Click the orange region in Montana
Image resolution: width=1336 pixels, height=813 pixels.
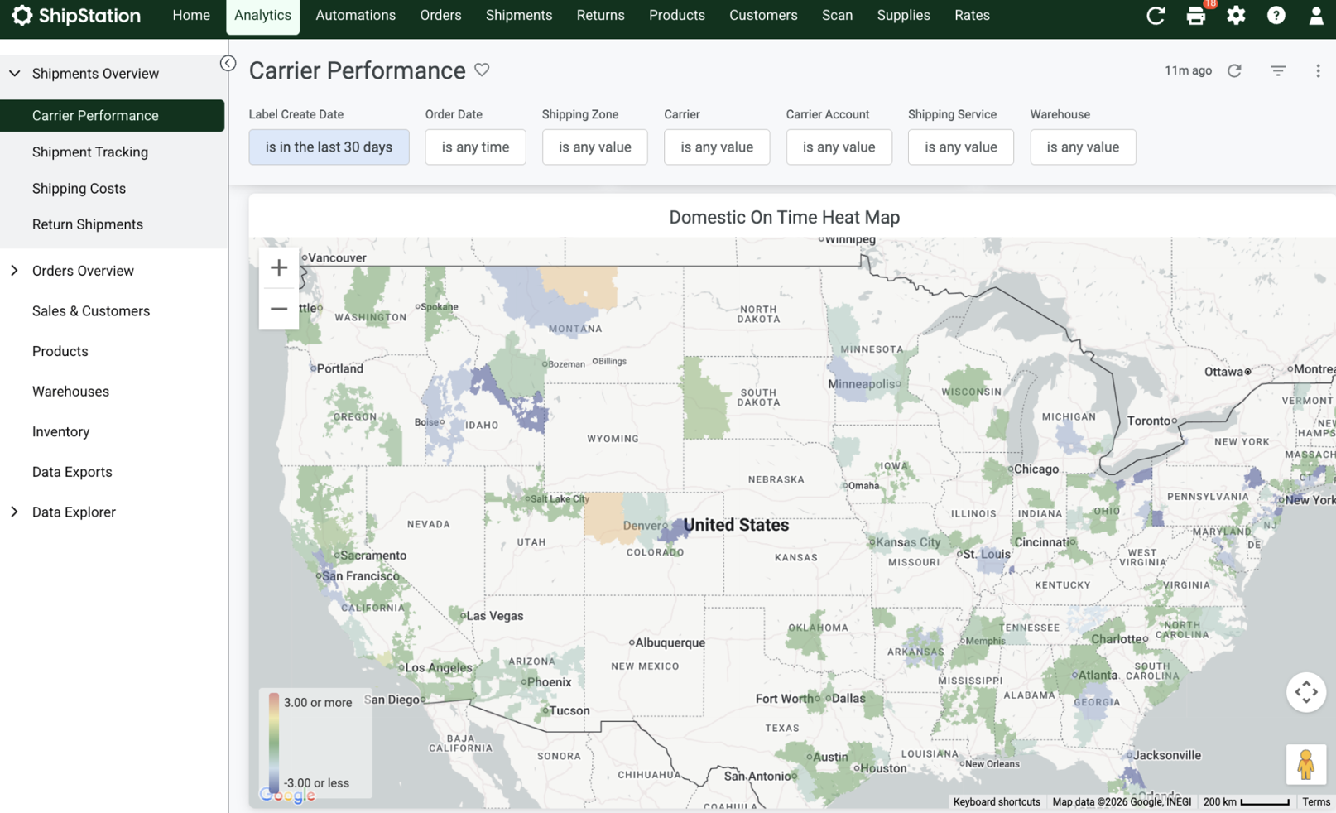click(580, 286)
